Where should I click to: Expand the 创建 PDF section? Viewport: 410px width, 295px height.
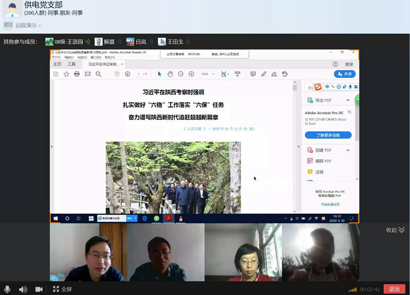click(348, 150)
